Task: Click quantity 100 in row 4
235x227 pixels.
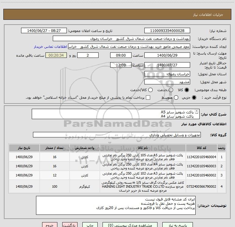Action: click(55, 186)
